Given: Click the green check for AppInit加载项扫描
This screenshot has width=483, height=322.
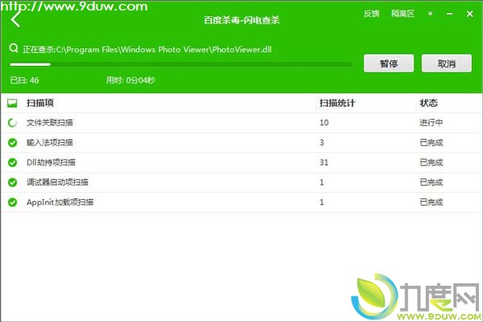Looking at the screenshot, I should (12, 202).
